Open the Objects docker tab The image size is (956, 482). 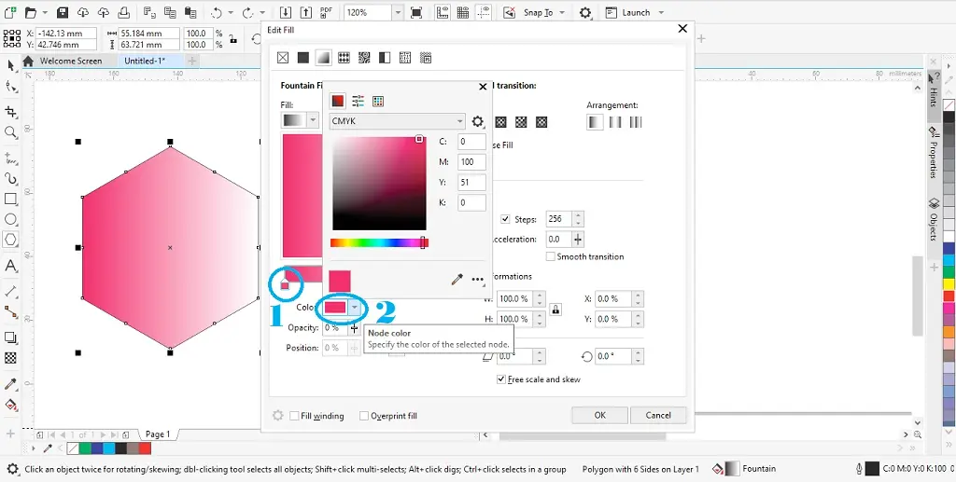(934, 220)
